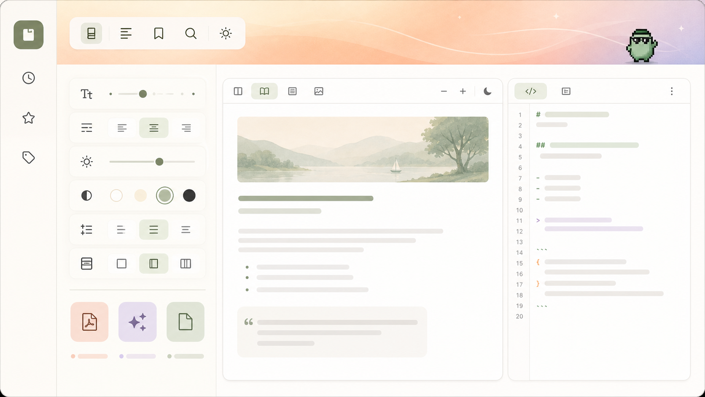Select wide line spacing option
Viewport: 705px width, 397px height.
(x=186, y=230)
